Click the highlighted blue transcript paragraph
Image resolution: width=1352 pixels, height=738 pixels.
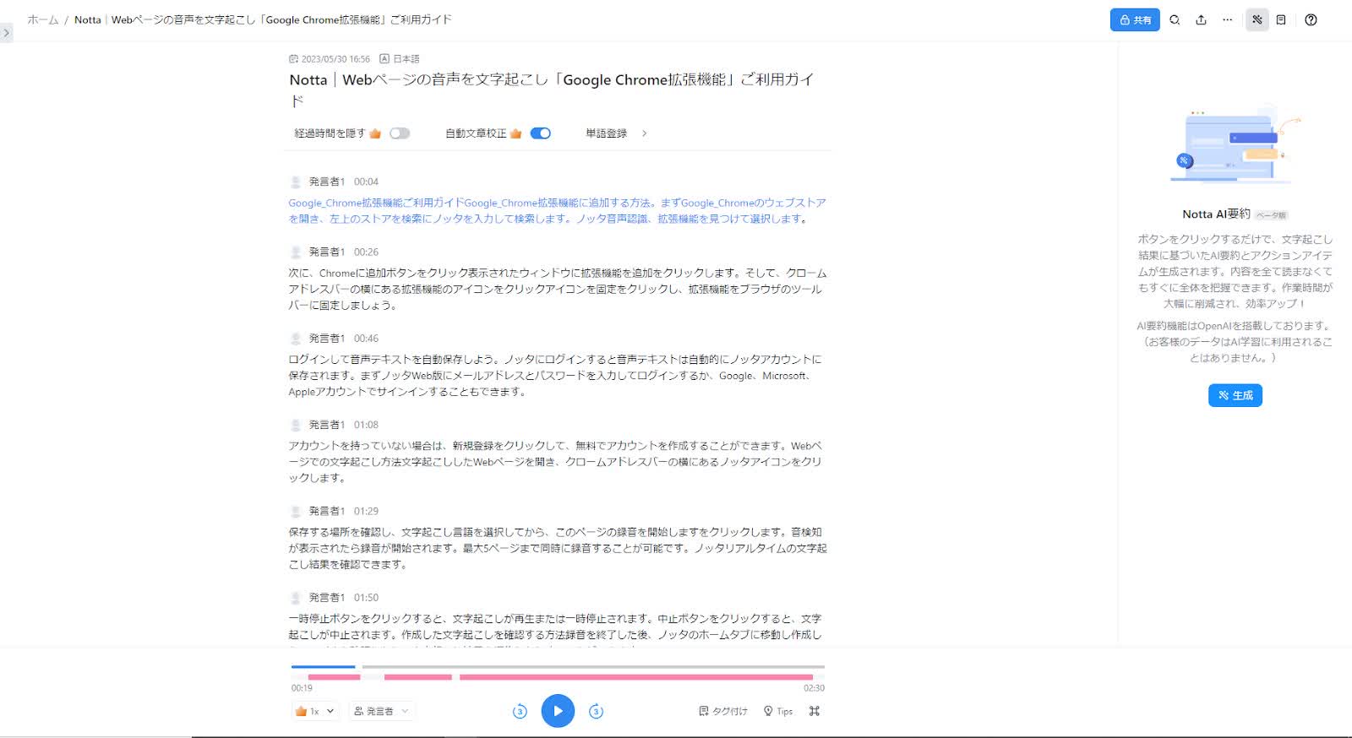coord(558,211)
